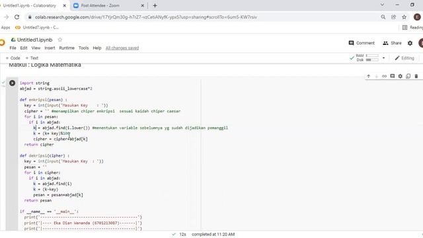The height and width of the screenshot is (238, 423).
Task: Open the Runtime menu
Action: pyautogui.click(x=67, y=48)
